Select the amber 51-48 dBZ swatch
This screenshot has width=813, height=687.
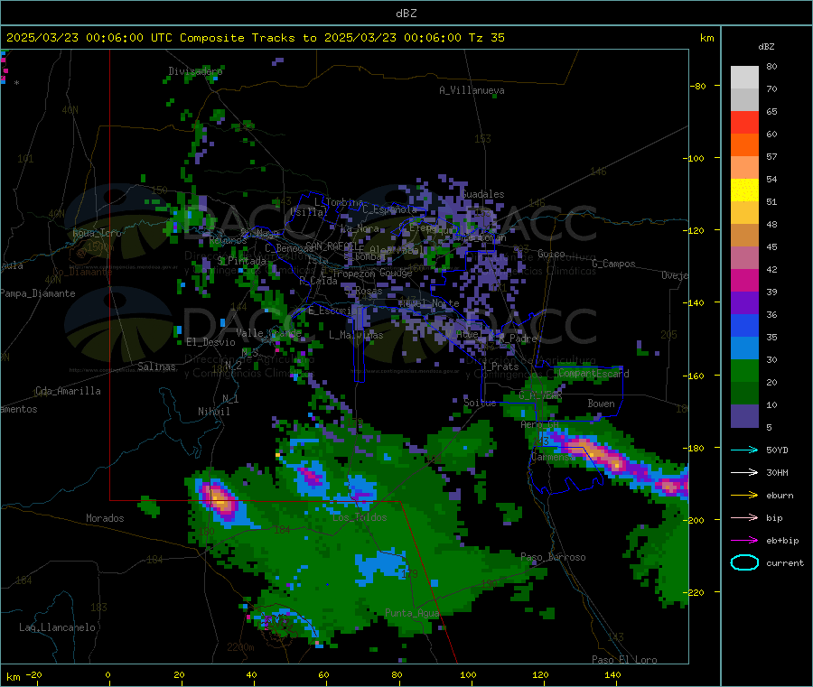click(x=744, y=213)
